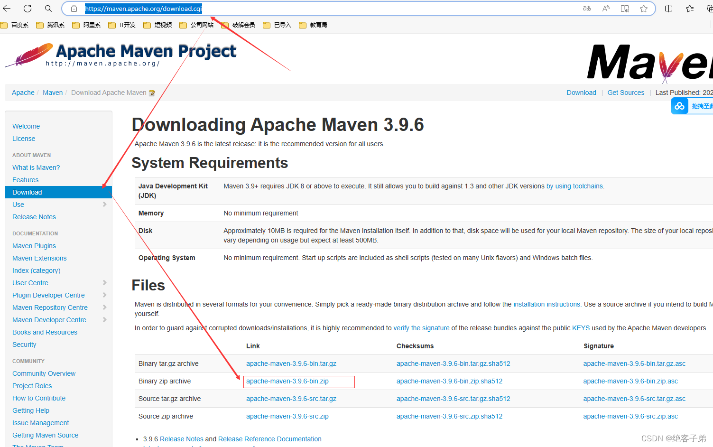Open immersive reader icon in address bar
The width and height of the screenshot is (713, 447).
(x=625, y=9)
